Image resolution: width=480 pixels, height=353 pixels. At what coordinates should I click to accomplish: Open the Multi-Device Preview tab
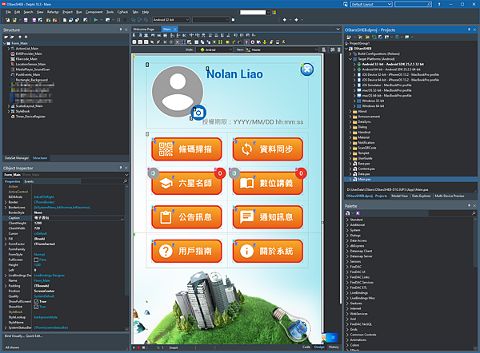[450, 196]
